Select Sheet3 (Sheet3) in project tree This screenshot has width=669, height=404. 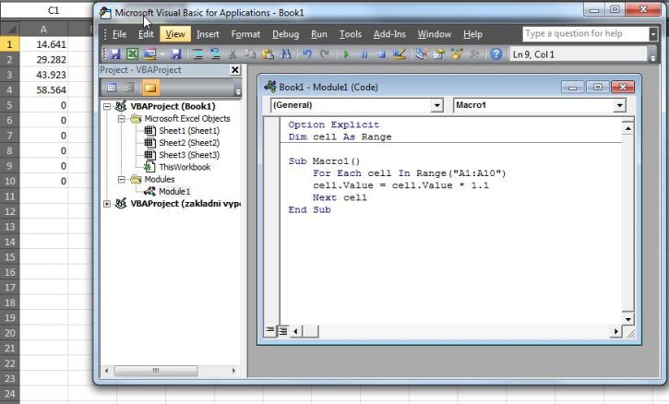coord(189,155)
